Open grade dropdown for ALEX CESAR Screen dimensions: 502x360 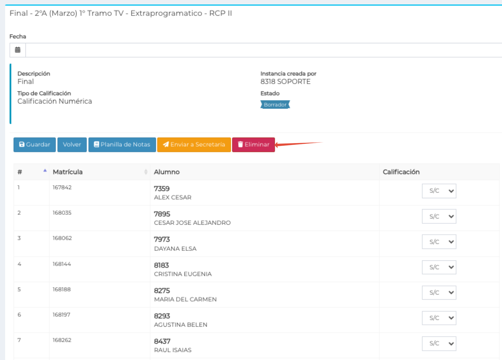click(439, 191)
